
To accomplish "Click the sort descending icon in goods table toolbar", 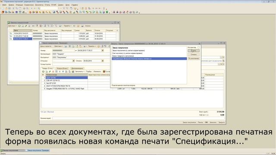I will point(69,71).
